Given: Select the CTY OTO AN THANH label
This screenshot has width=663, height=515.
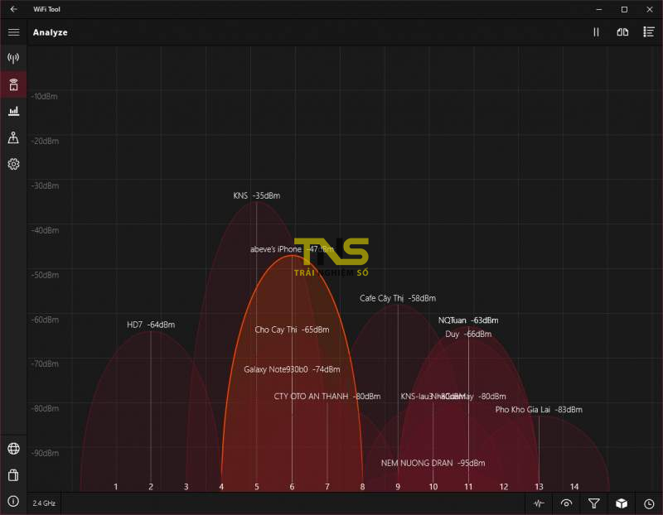Looking at the screenshot, I should [327, 397].
